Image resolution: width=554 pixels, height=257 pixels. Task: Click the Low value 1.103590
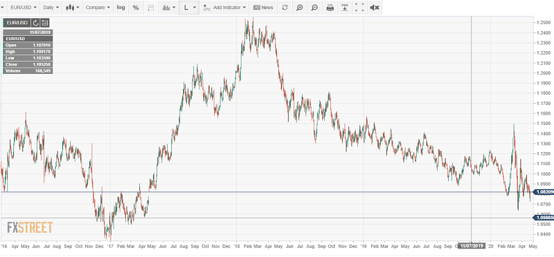pos(42,58)
